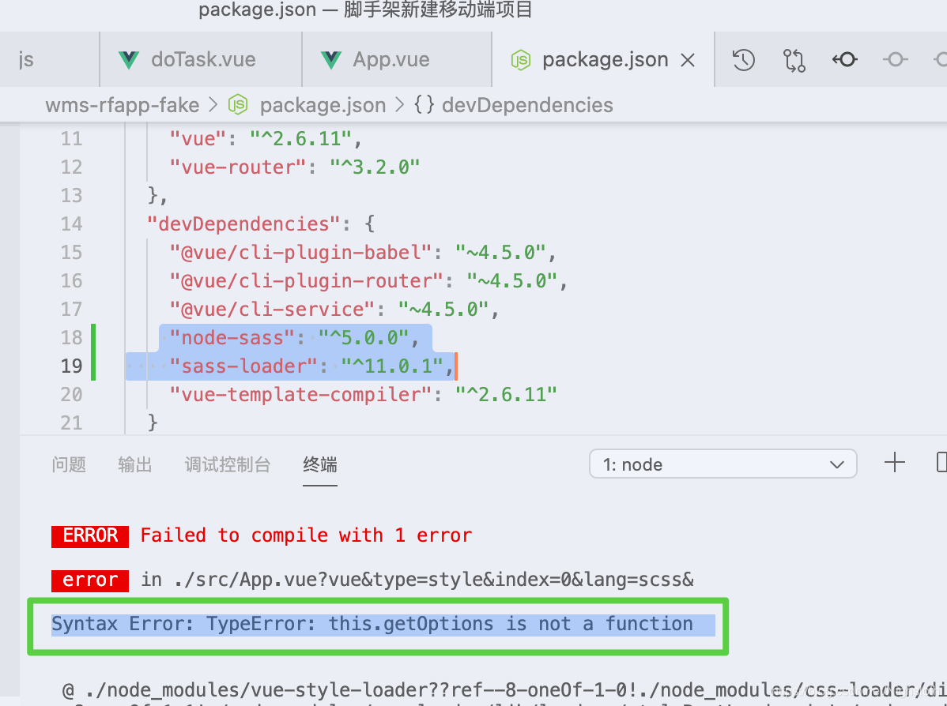Click line number 15 in the gutter
947x706 pixels.
[71, 252]
